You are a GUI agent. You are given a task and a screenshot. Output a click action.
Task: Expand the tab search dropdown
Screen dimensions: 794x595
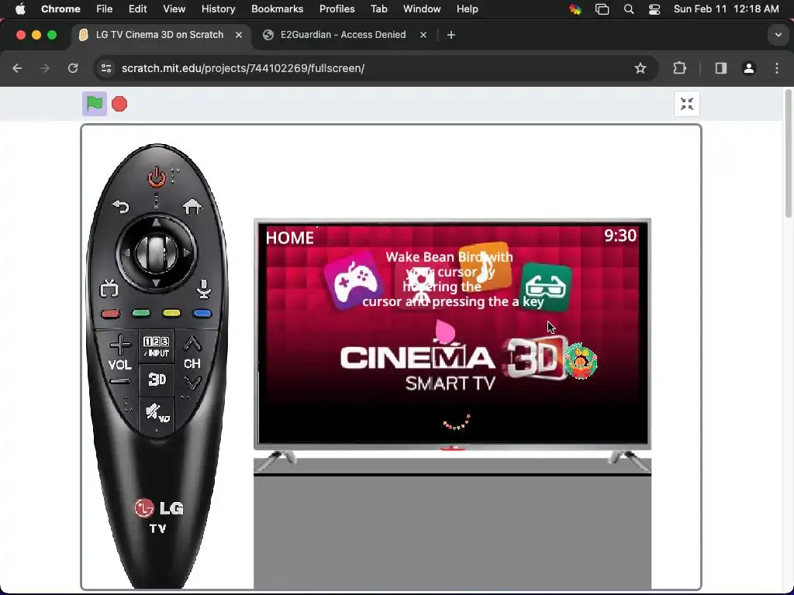[x=778, y=35]
